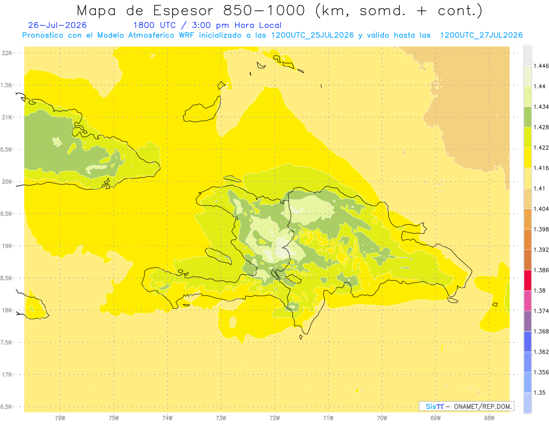This screenshot has height=424, width=549.
Task: Click the valid-until time '1200UTC_27JUL2026'
Action: [x=481, y=35]
